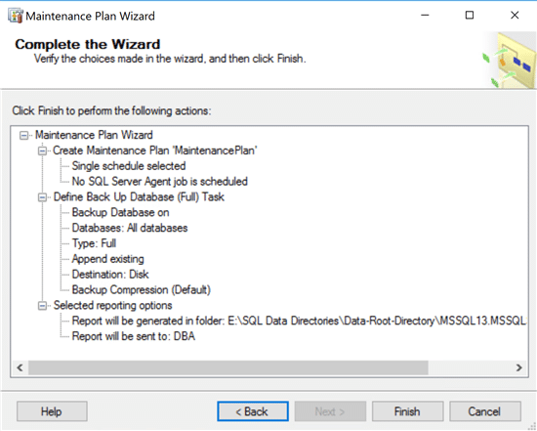Select the 'Append existing' row
Screen dimensions: 537x431
(x=107, y=259)
